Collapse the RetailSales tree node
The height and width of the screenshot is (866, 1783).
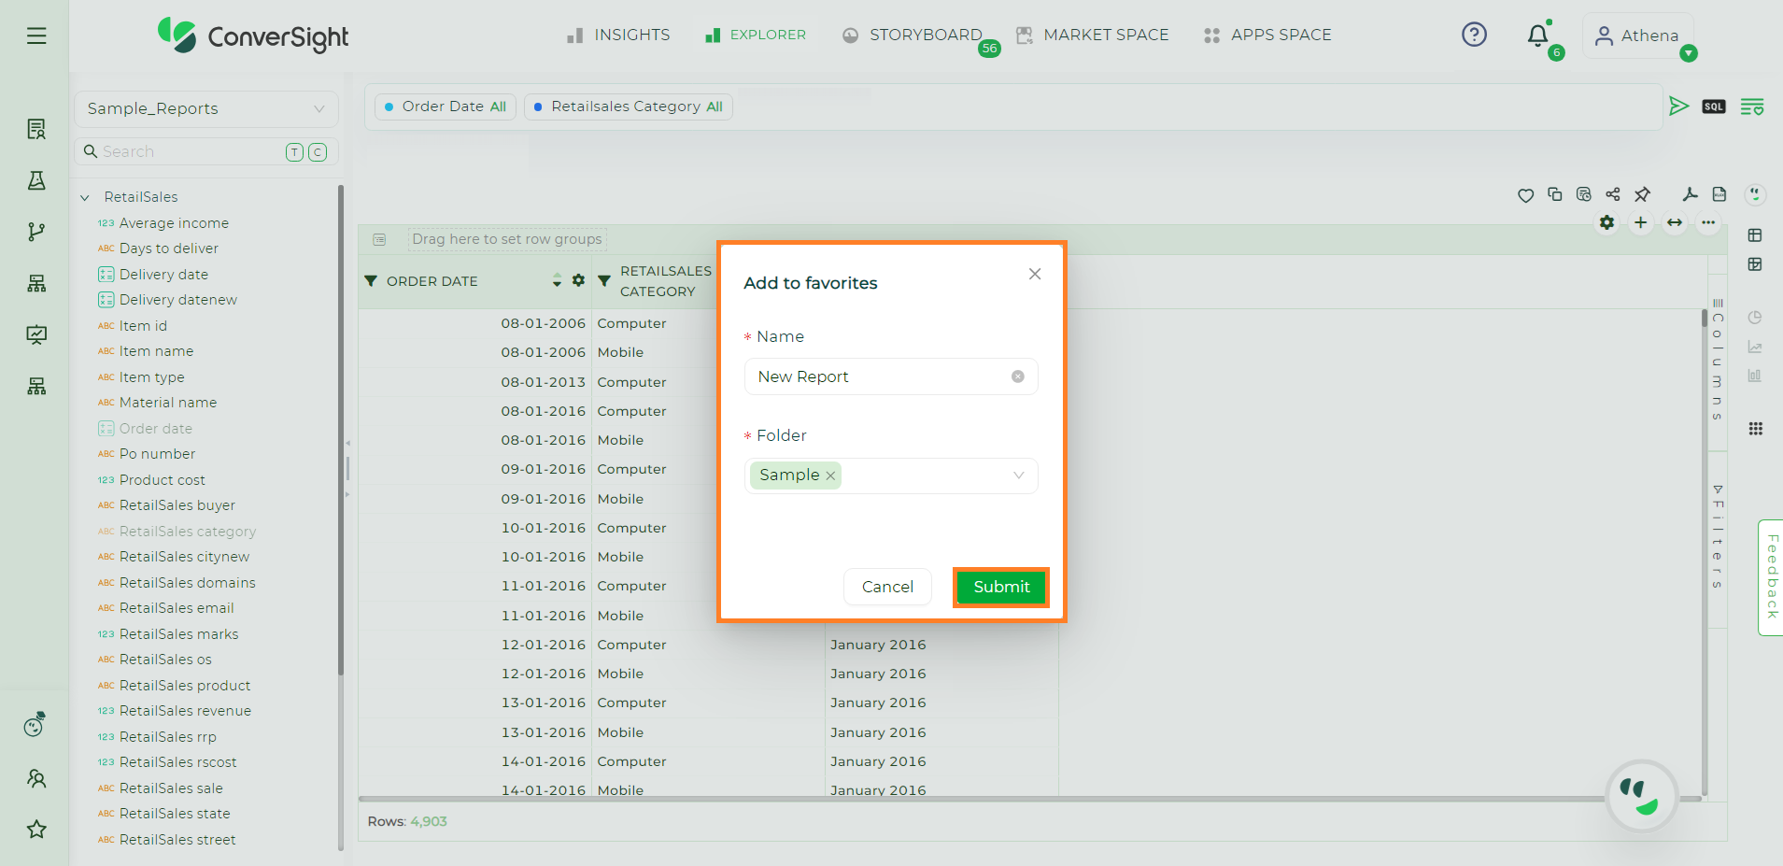tap(85, 197)
